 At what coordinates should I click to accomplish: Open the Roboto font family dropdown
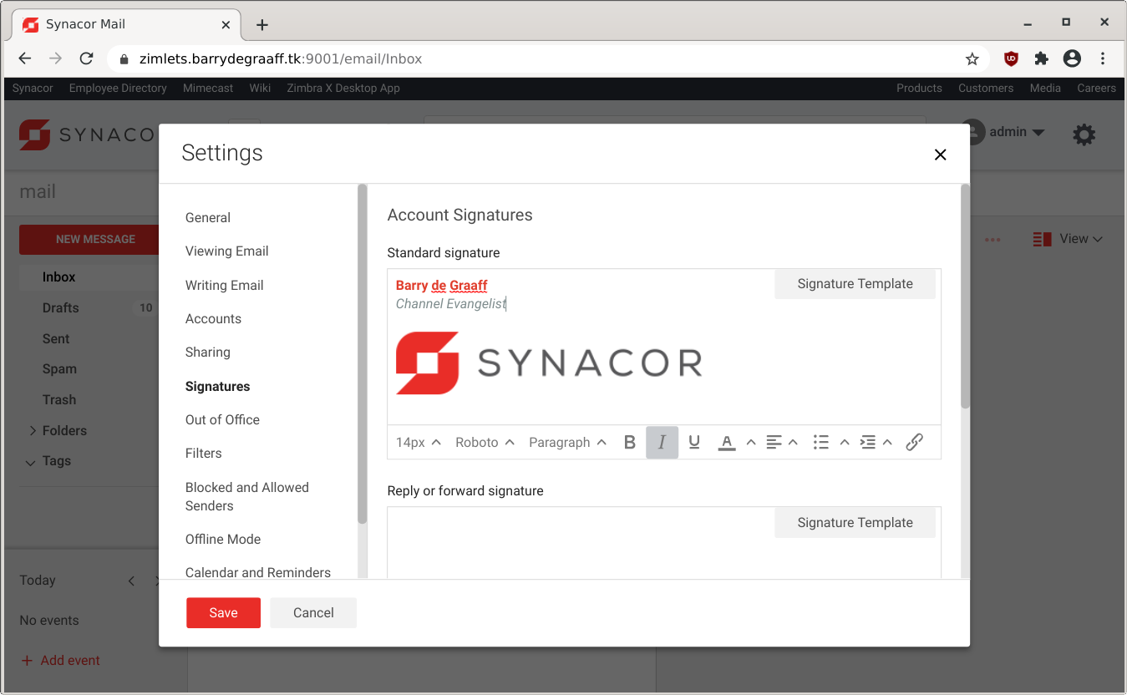485,443
